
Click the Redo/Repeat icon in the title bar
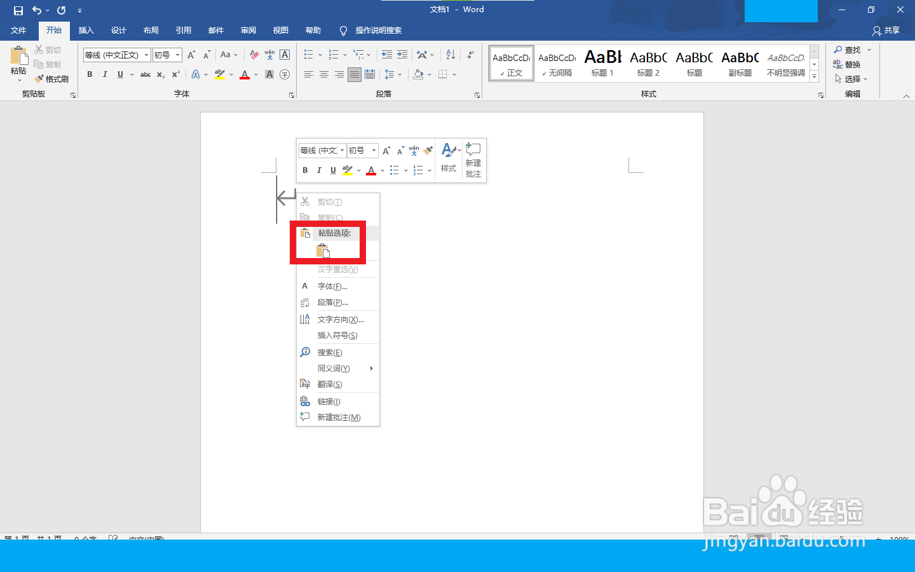coord(62,10)
